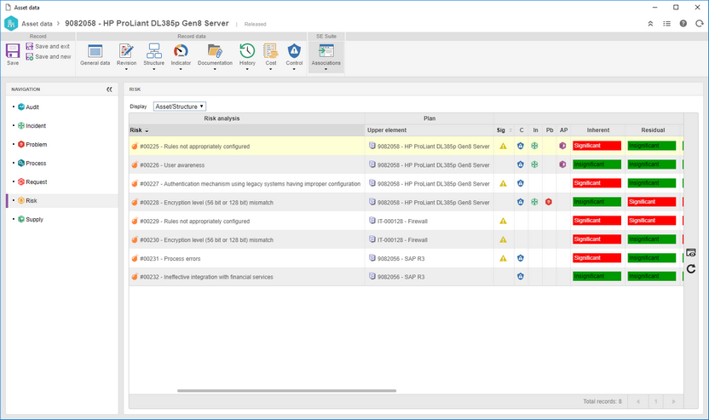Open the Display Asset/Structure combo box

click(180, 106)
